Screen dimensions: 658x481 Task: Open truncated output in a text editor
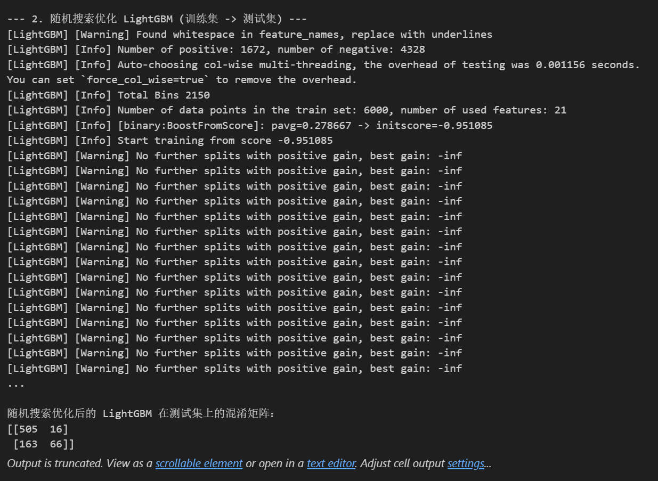331,463
